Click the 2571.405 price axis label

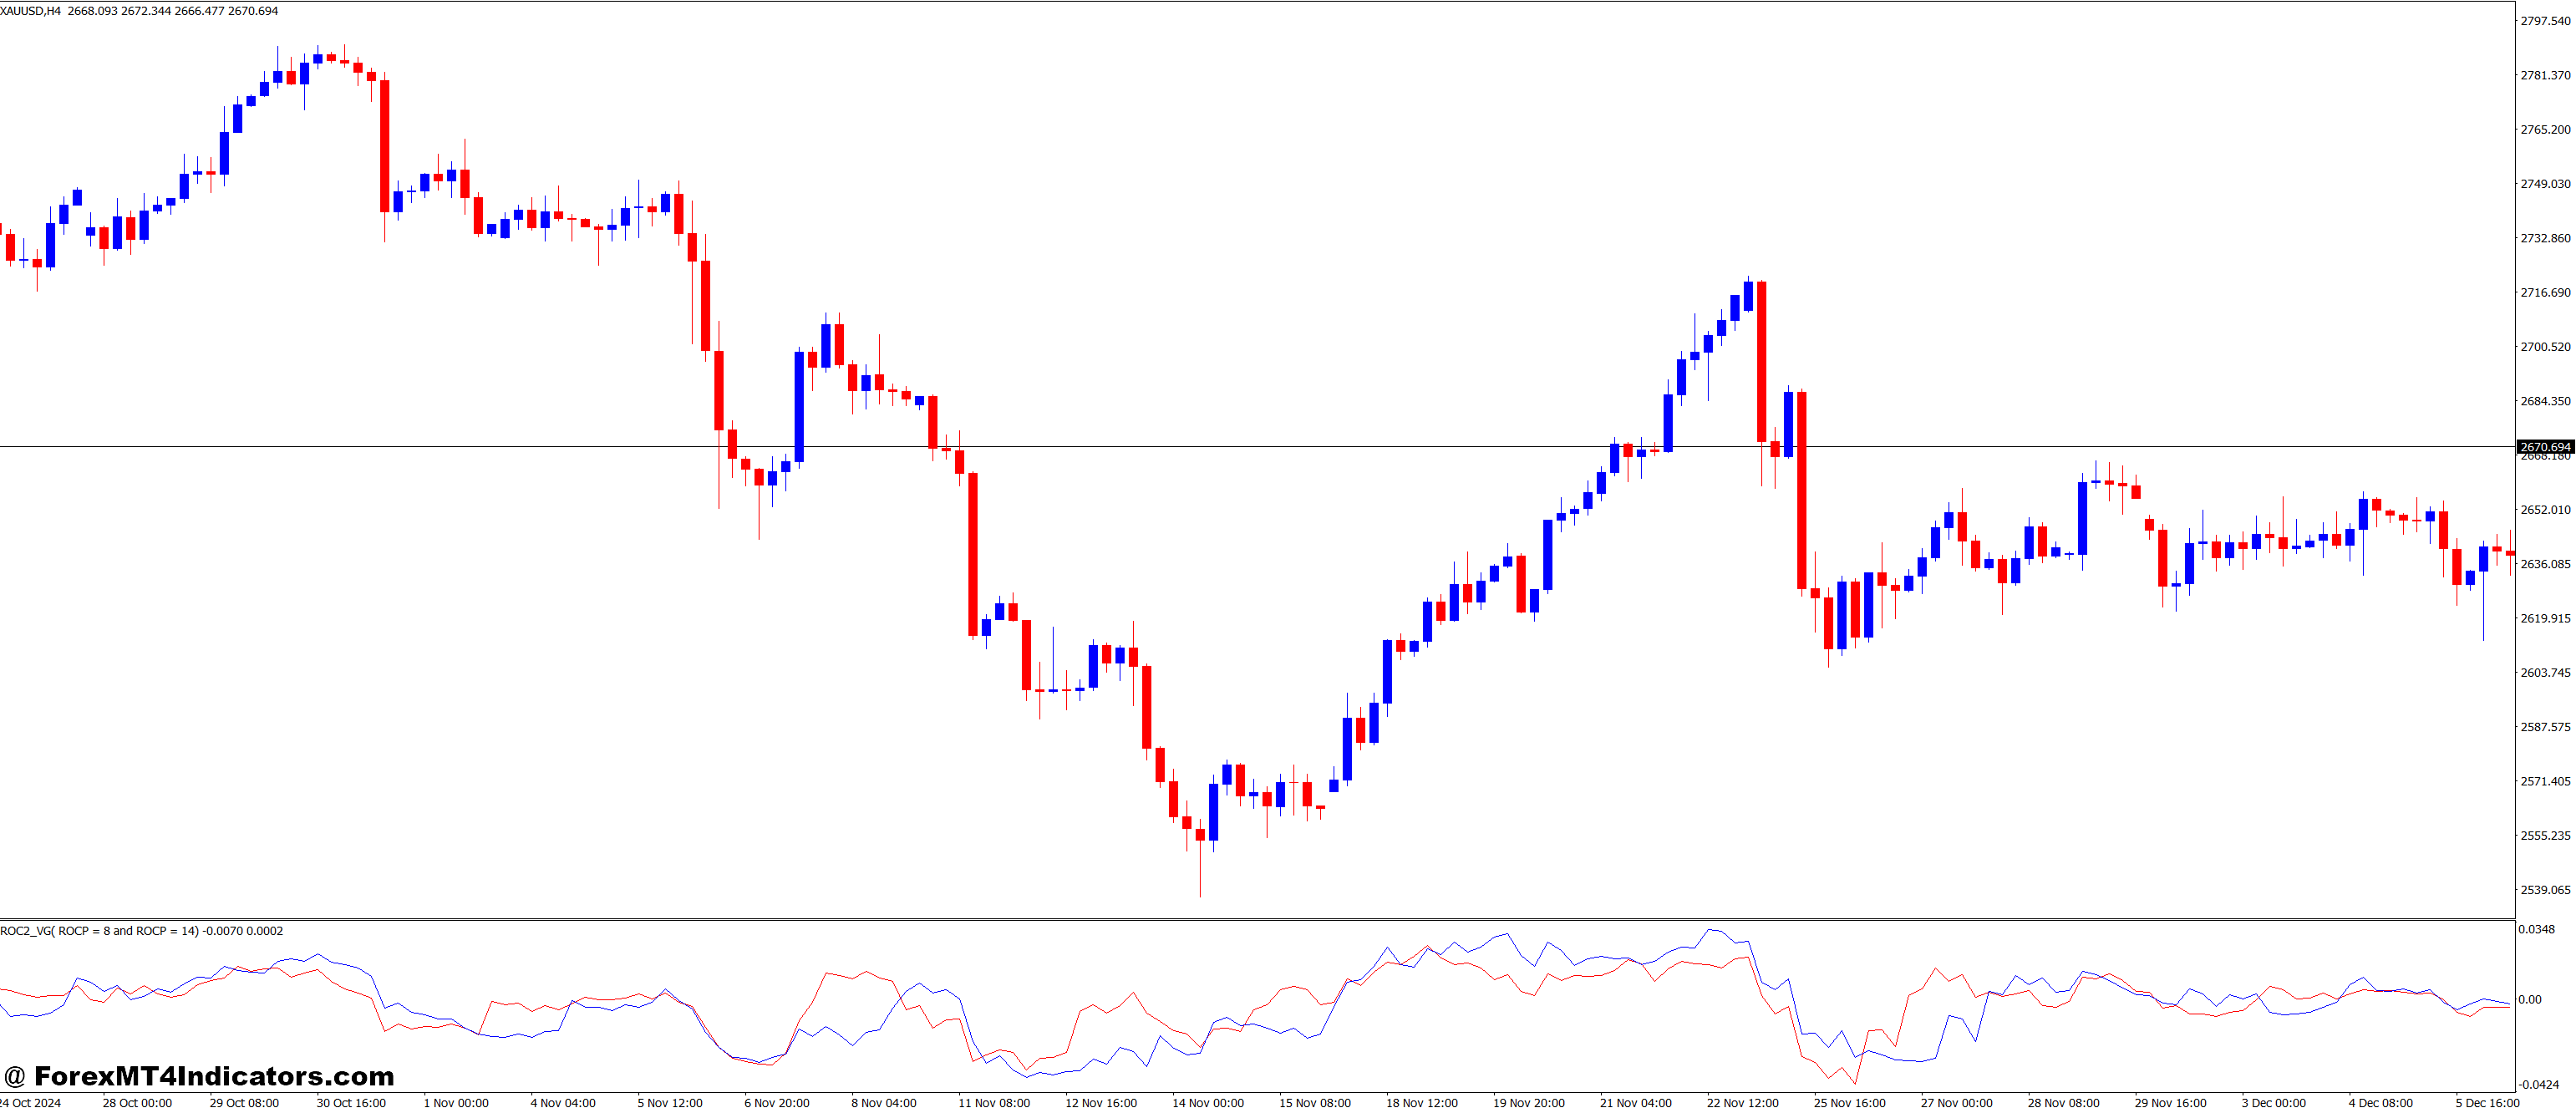click(2545, 782)
